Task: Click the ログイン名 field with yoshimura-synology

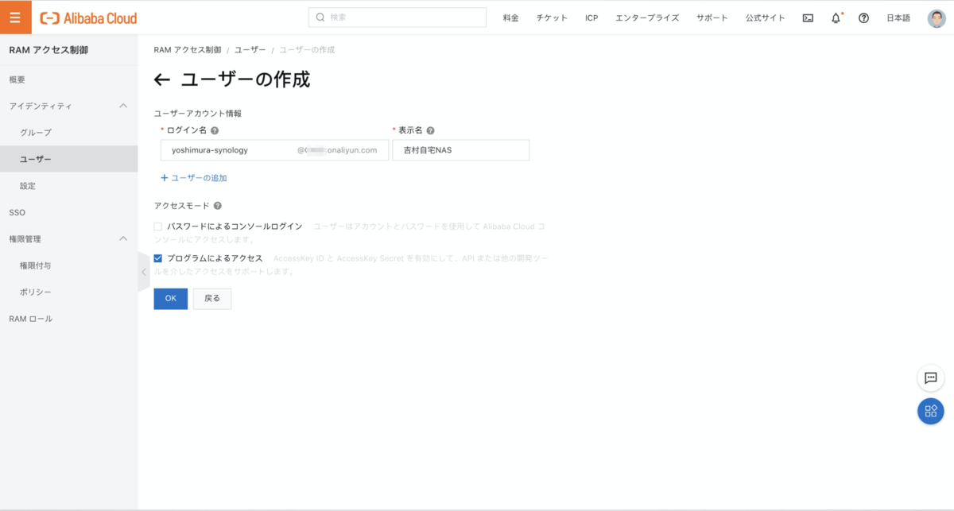Action: click(274, 150)
